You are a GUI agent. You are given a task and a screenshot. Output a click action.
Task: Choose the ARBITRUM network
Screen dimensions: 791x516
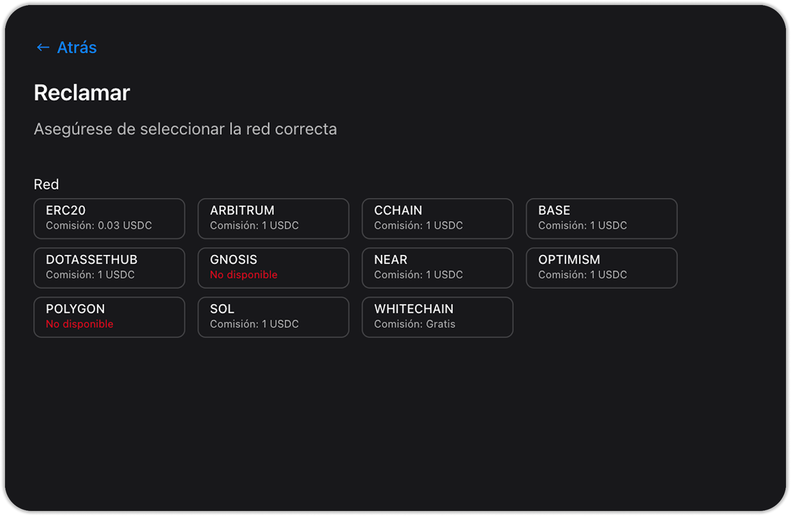pos(273,218)
